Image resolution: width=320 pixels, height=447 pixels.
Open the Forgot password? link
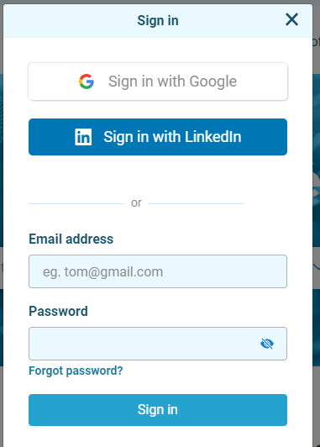(76, 371)
